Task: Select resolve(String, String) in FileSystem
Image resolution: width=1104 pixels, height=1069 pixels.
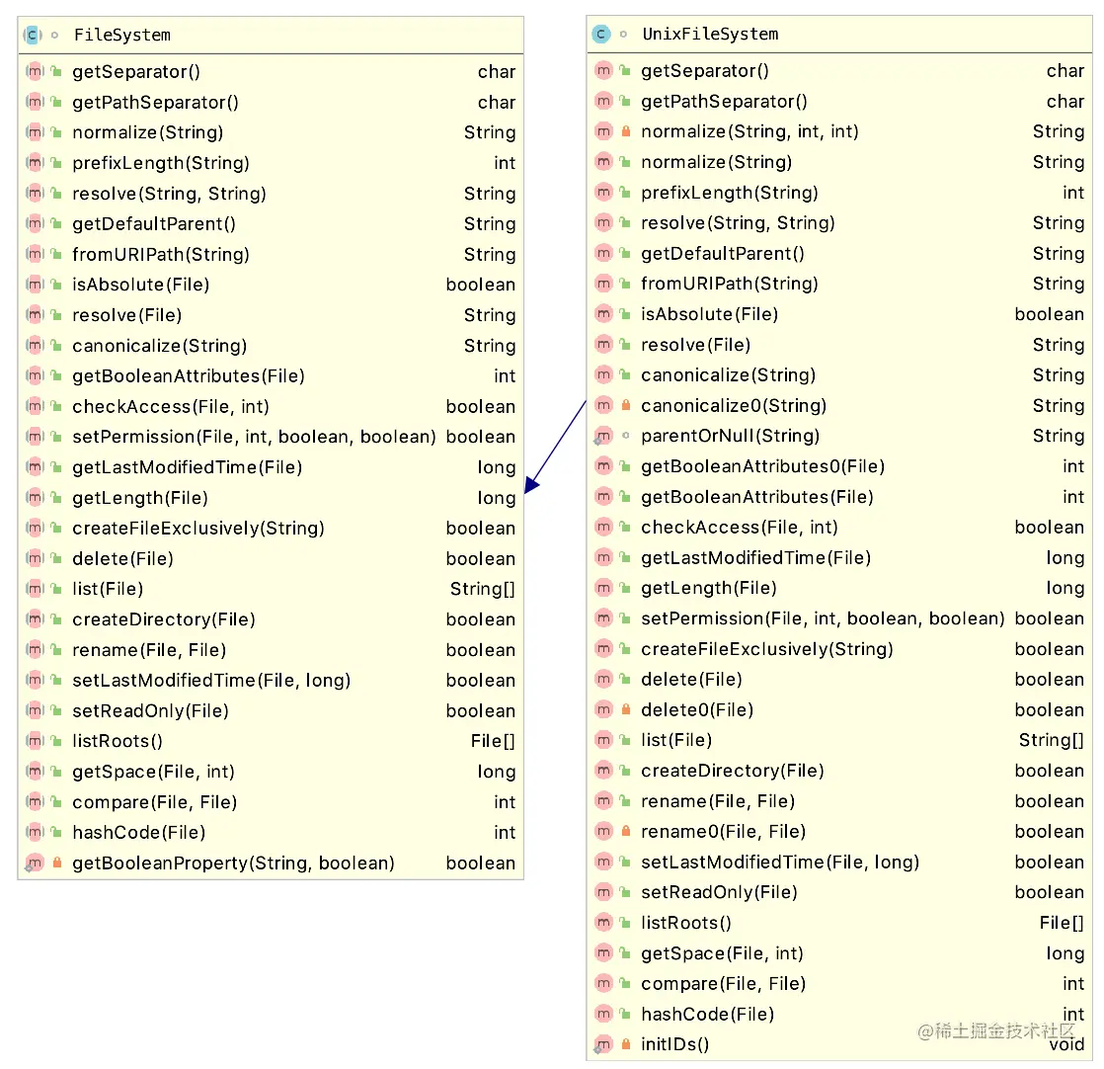Action: (x=170, y=194)
